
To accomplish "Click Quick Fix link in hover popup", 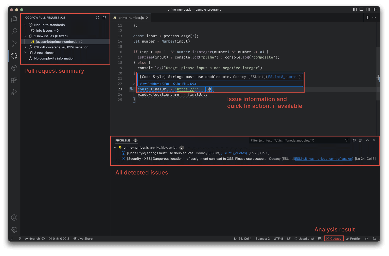I will click(184, 84).
